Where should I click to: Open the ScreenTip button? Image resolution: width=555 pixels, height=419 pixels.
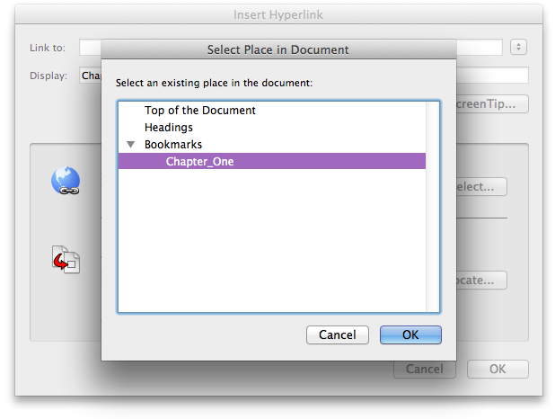[x=492, y=104]
